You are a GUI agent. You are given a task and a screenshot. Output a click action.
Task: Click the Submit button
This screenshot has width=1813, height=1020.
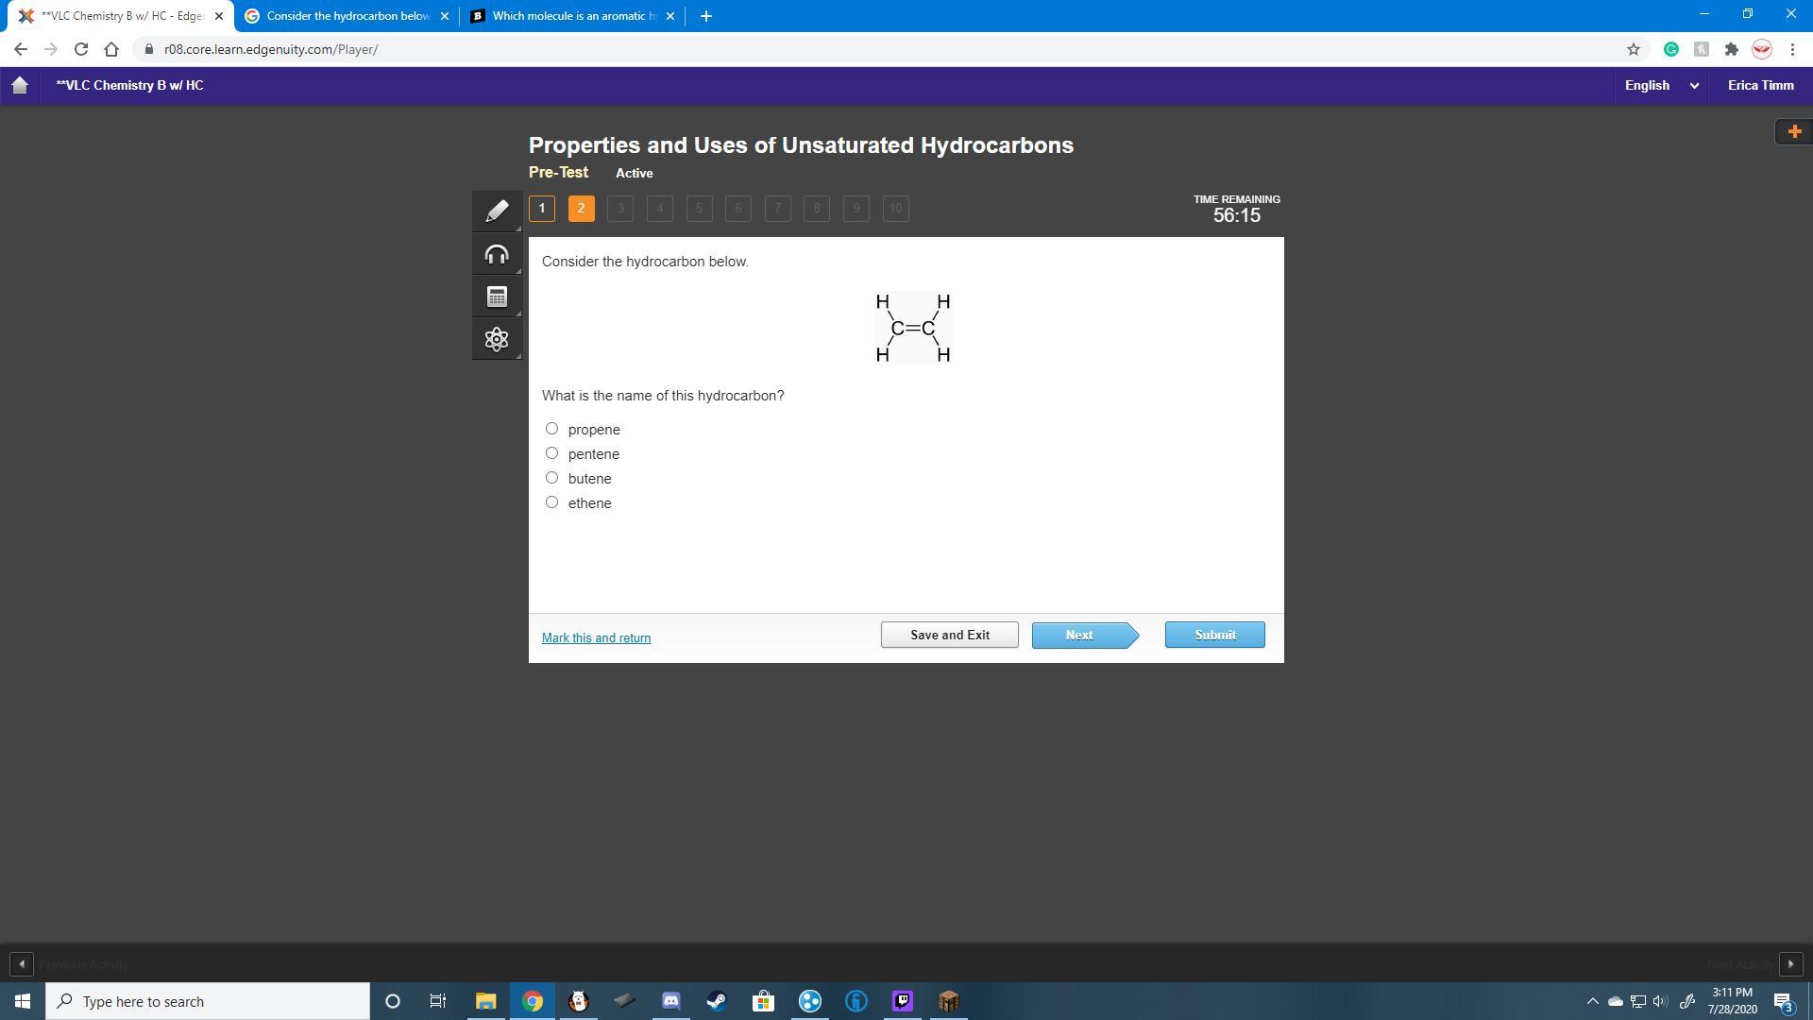(x=1214, y=635)
